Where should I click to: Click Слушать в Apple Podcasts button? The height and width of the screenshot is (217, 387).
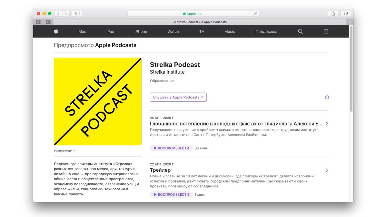click(178, 97)
